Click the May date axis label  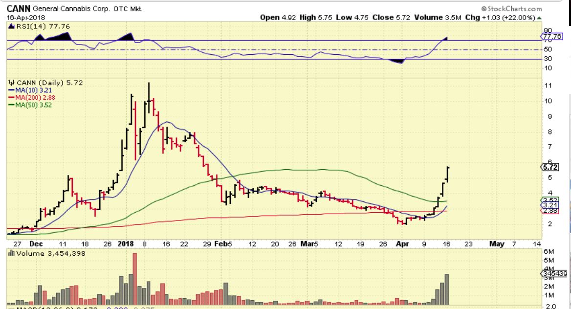[497, 244]
